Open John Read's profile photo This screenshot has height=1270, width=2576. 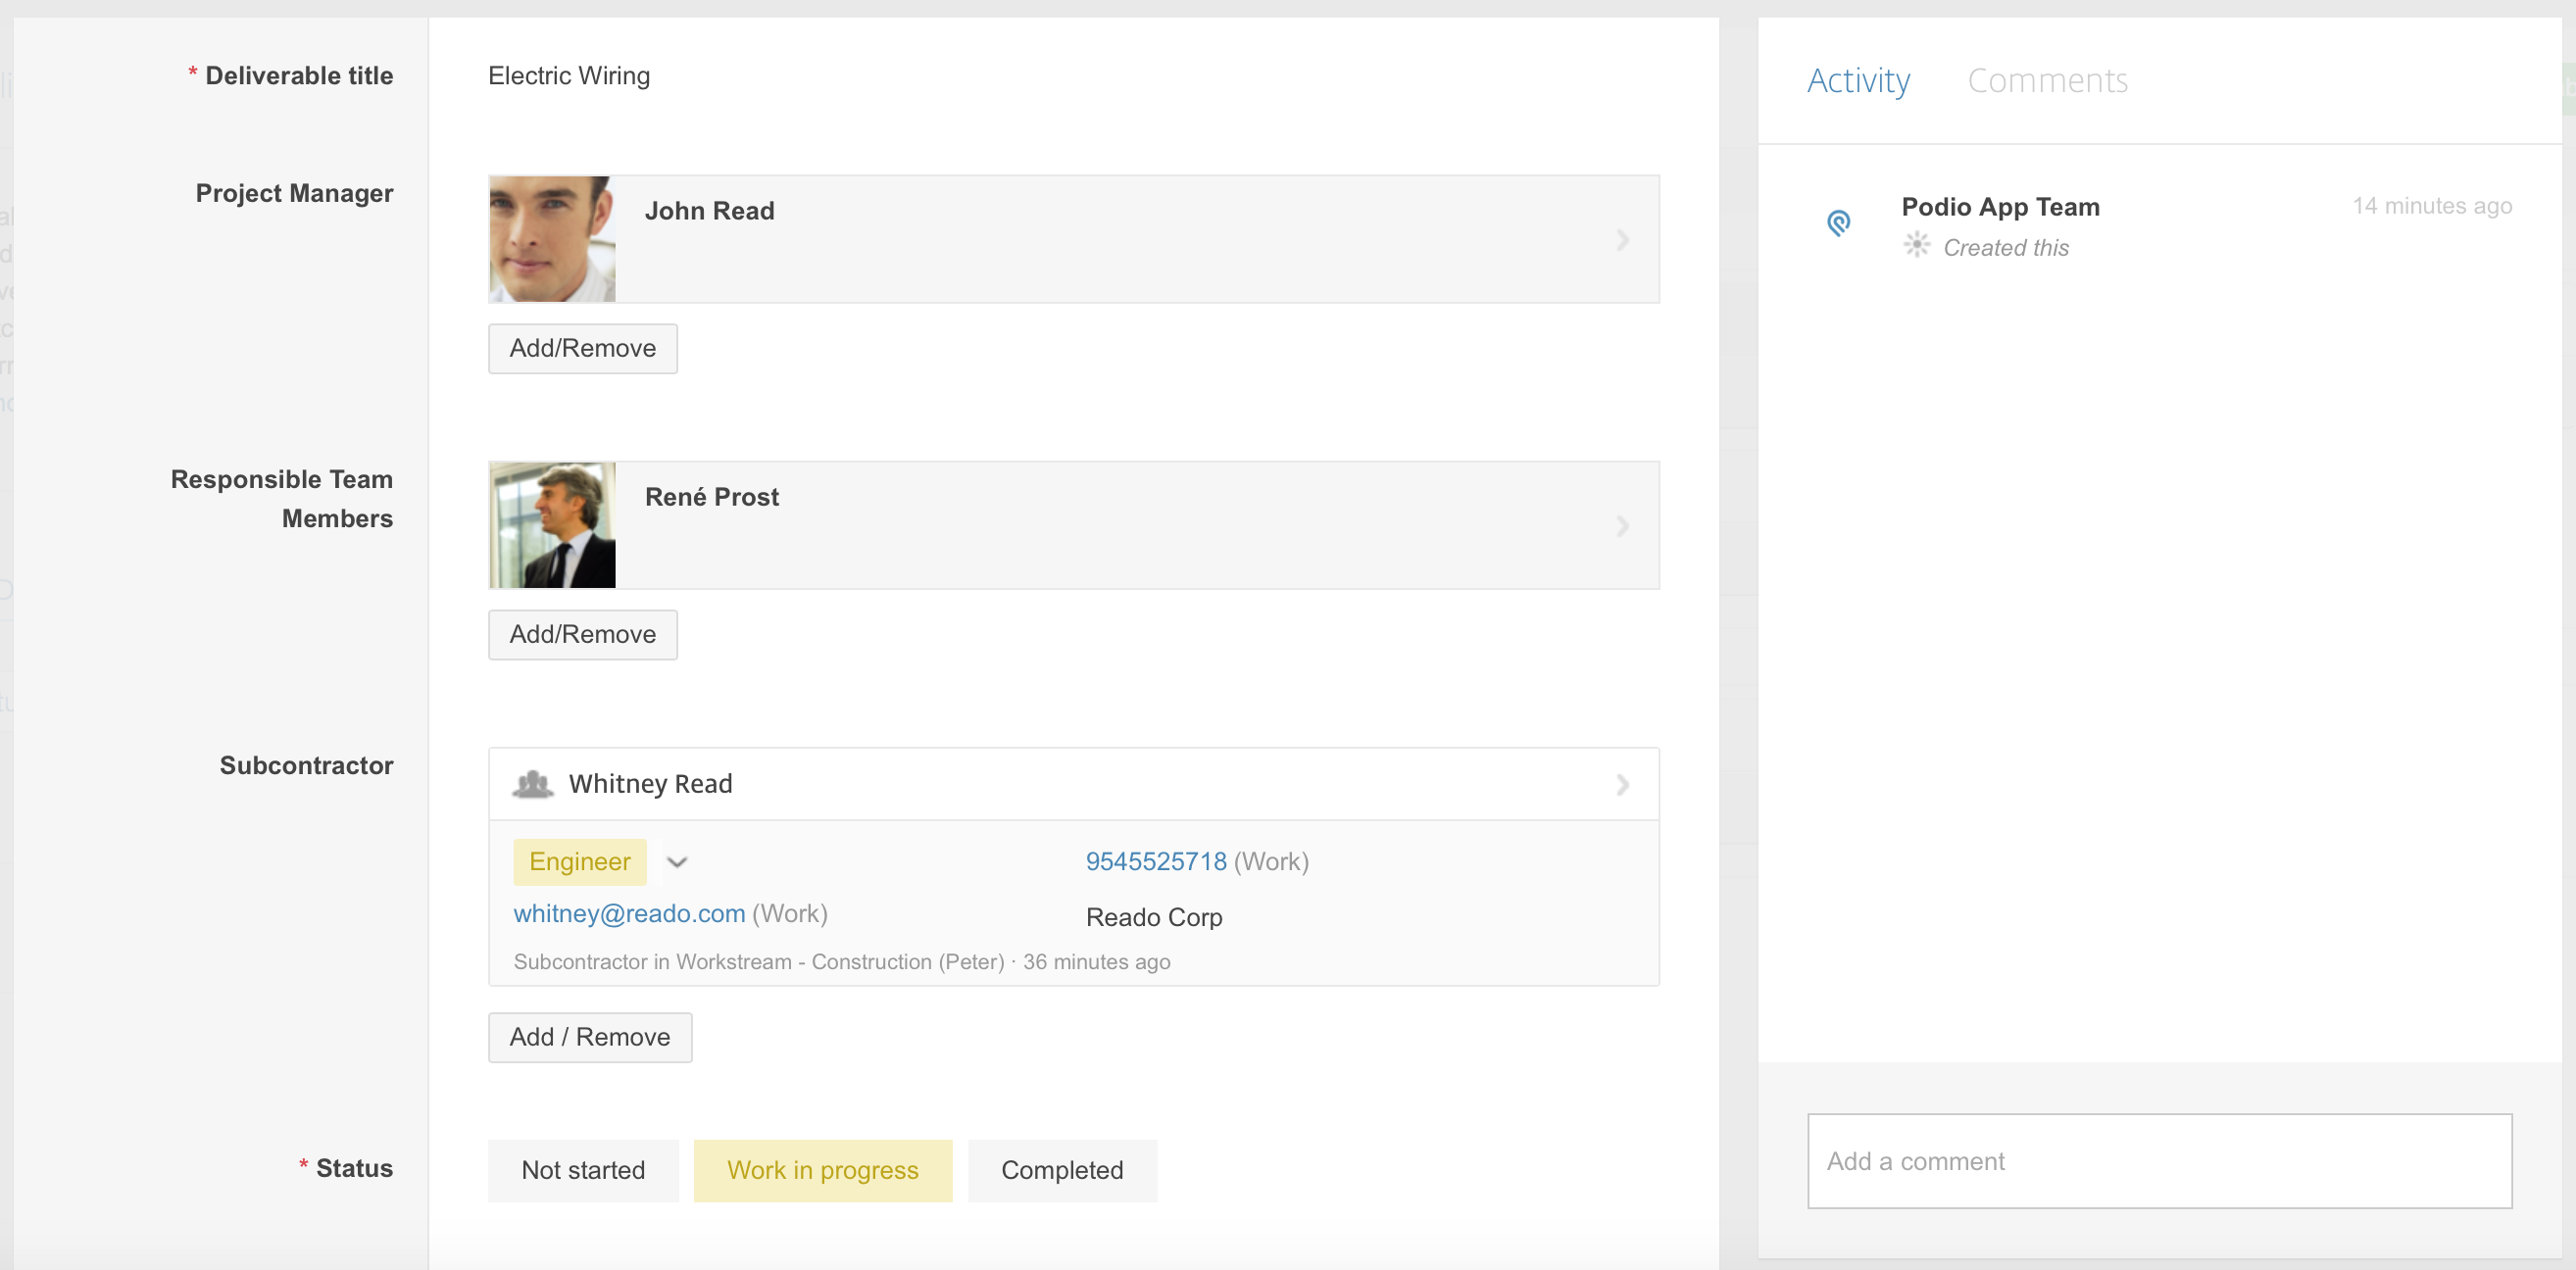552,240
